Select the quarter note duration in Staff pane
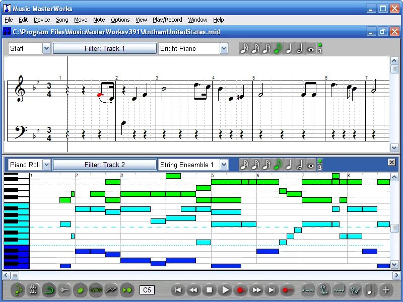The width and height of the screenshot is (403, 302). coord(288,48)
